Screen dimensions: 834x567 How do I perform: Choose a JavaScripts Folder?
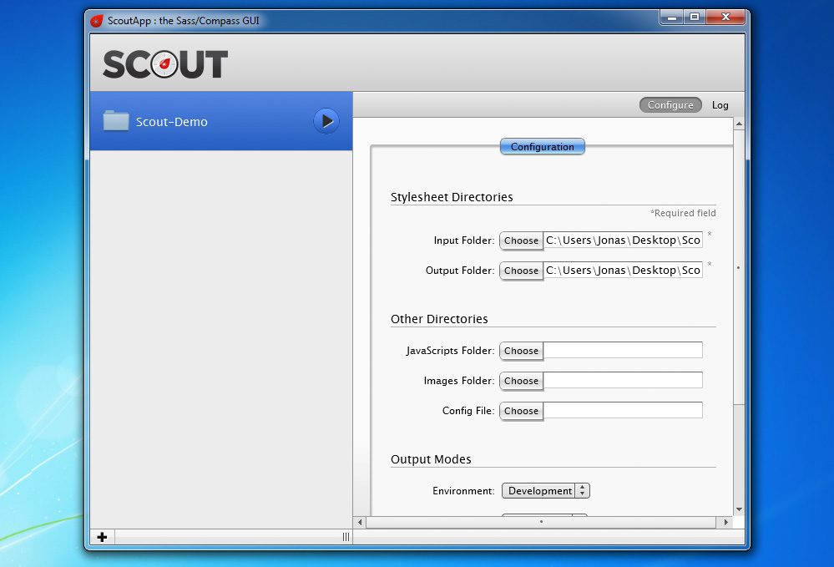point(521,351)
